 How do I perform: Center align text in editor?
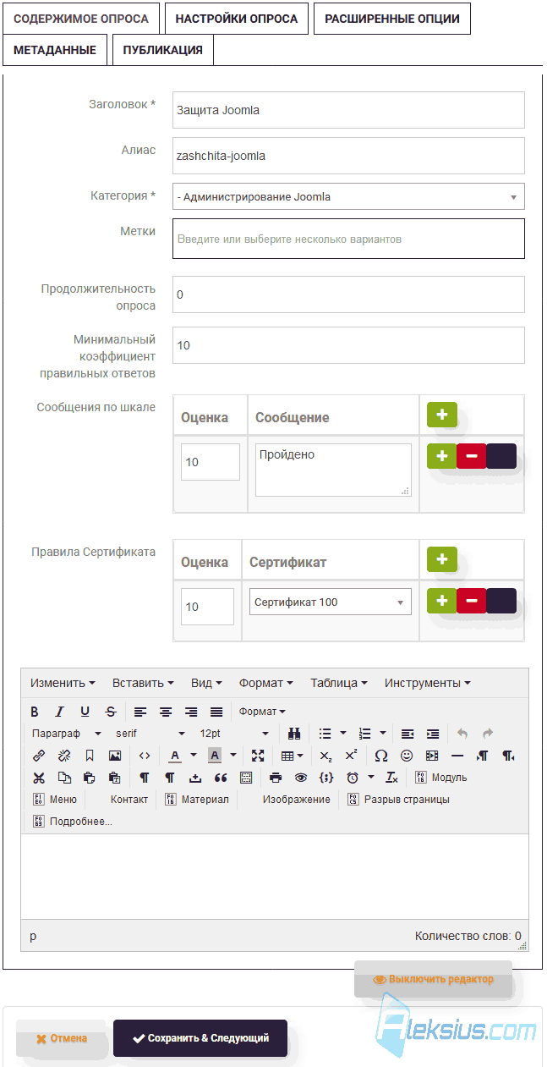tap(166, 712)
